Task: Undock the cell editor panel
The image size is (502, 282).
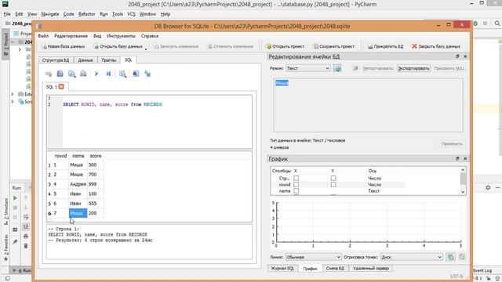Action: 457,56
